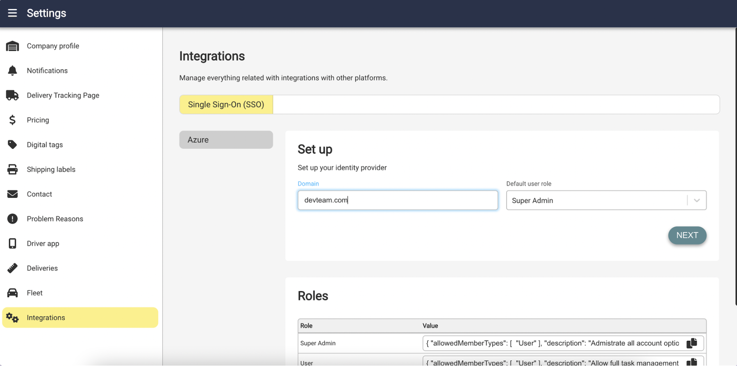Open the Contact settings menu item

point(39,194)
